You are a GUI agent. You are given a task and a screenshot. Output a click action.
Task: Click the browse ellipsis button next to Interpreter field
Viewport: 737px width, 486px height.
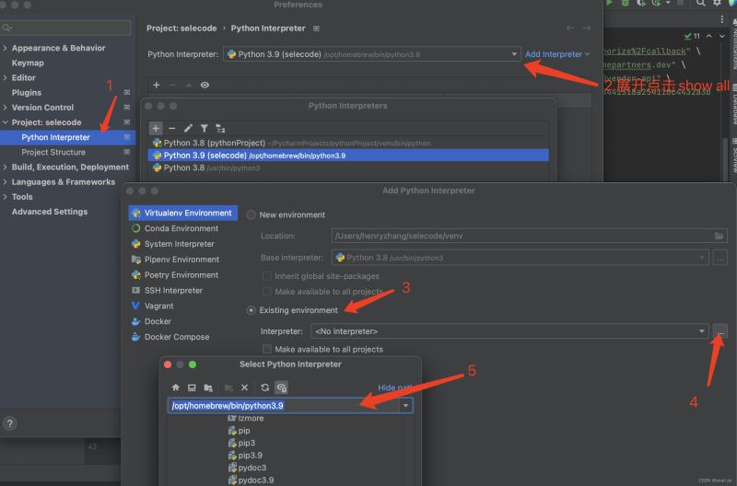click(720, 331)
